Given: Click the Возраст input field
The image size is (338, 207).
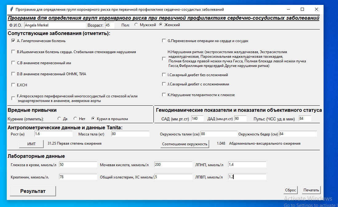Looking at the screenshot, I should point(109,25).
